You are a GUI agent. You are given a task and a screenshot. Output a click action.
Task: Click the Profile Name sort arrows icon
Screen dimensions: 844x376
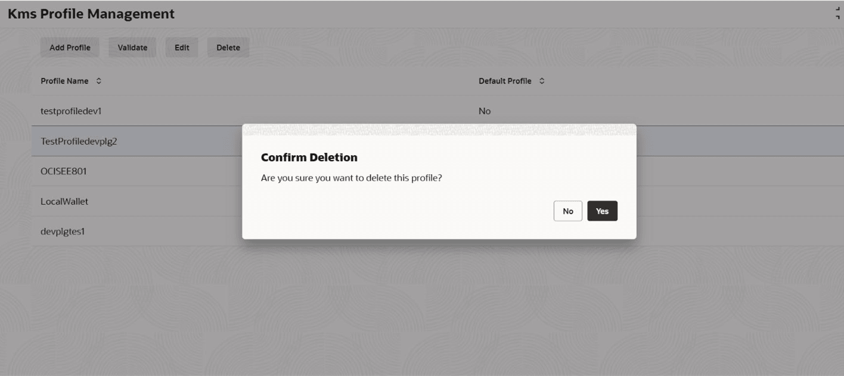(98, 81)
